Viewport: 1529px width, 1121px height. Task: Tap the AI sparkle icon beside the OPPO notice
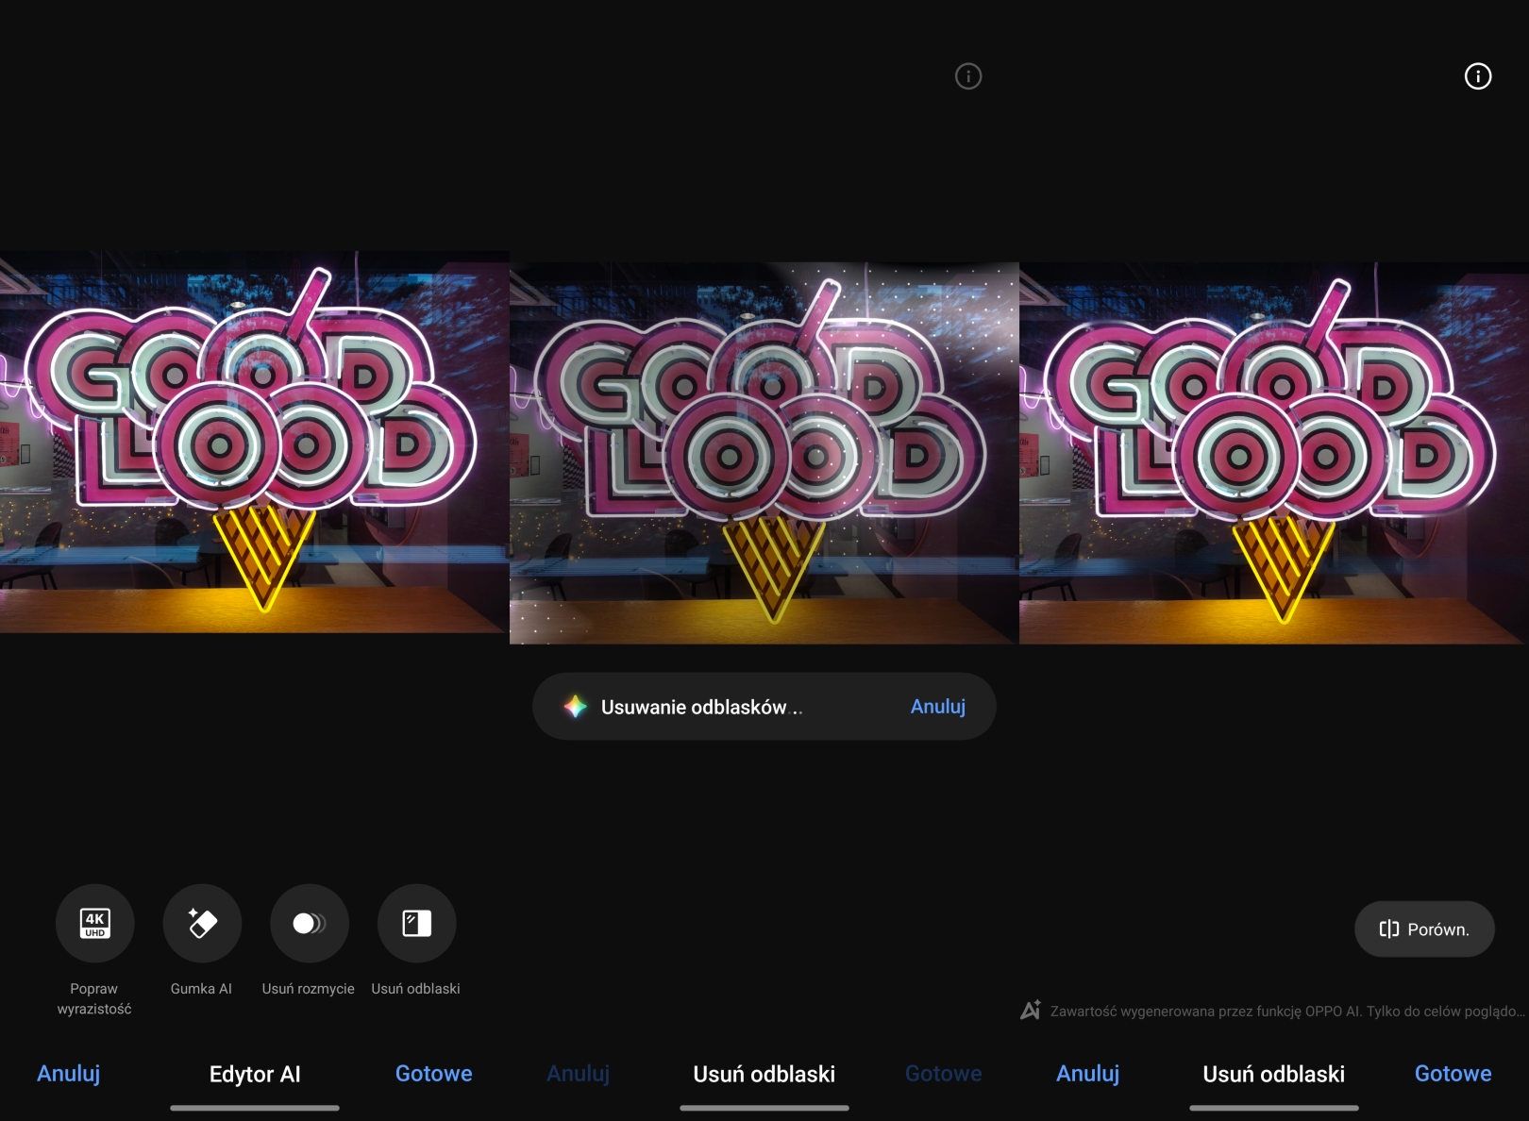point(1031,1011)
